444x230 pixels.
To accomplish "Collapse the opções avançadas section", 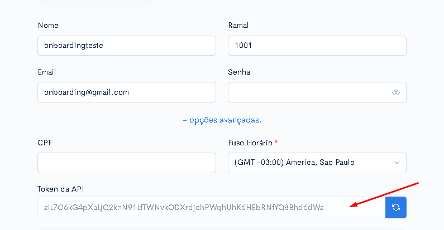I will pos(222,120).
